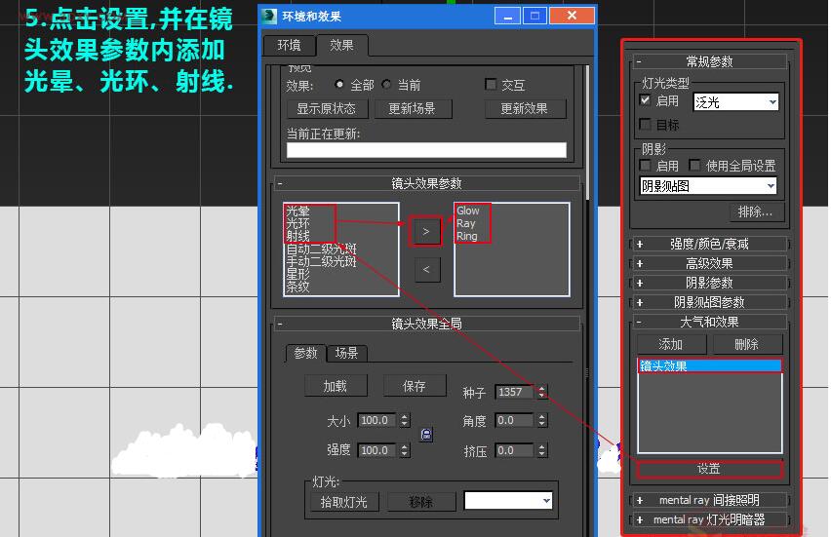Select the 效果 tab
Image resolution: width=831 pixels, height=537 pixels.
[x=341, y=45]
